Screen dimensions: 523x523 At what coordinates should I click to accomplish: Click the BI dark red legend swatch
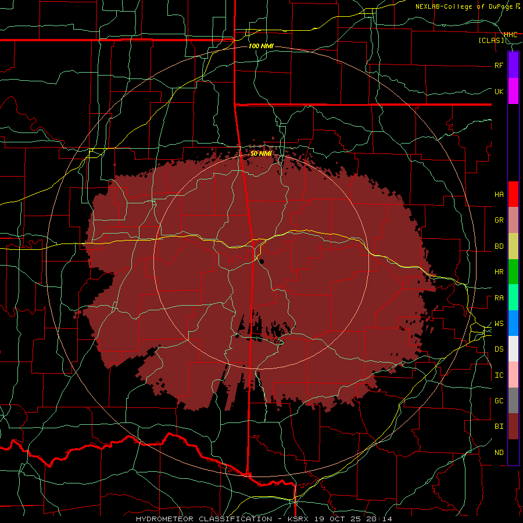(x=513, y=427)
